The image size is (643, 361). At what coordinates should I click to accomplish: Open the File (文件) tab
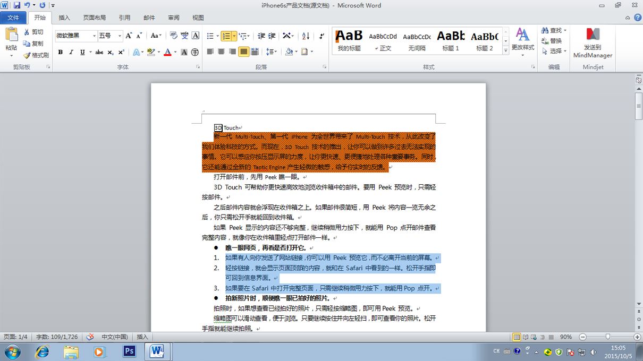[13, 18]
